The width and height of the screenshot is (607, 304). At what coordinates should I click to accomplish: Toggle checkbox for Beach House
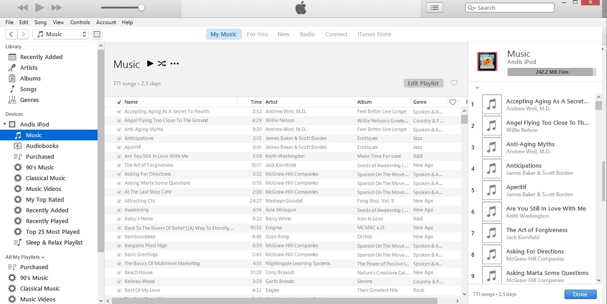coord(119,272)
